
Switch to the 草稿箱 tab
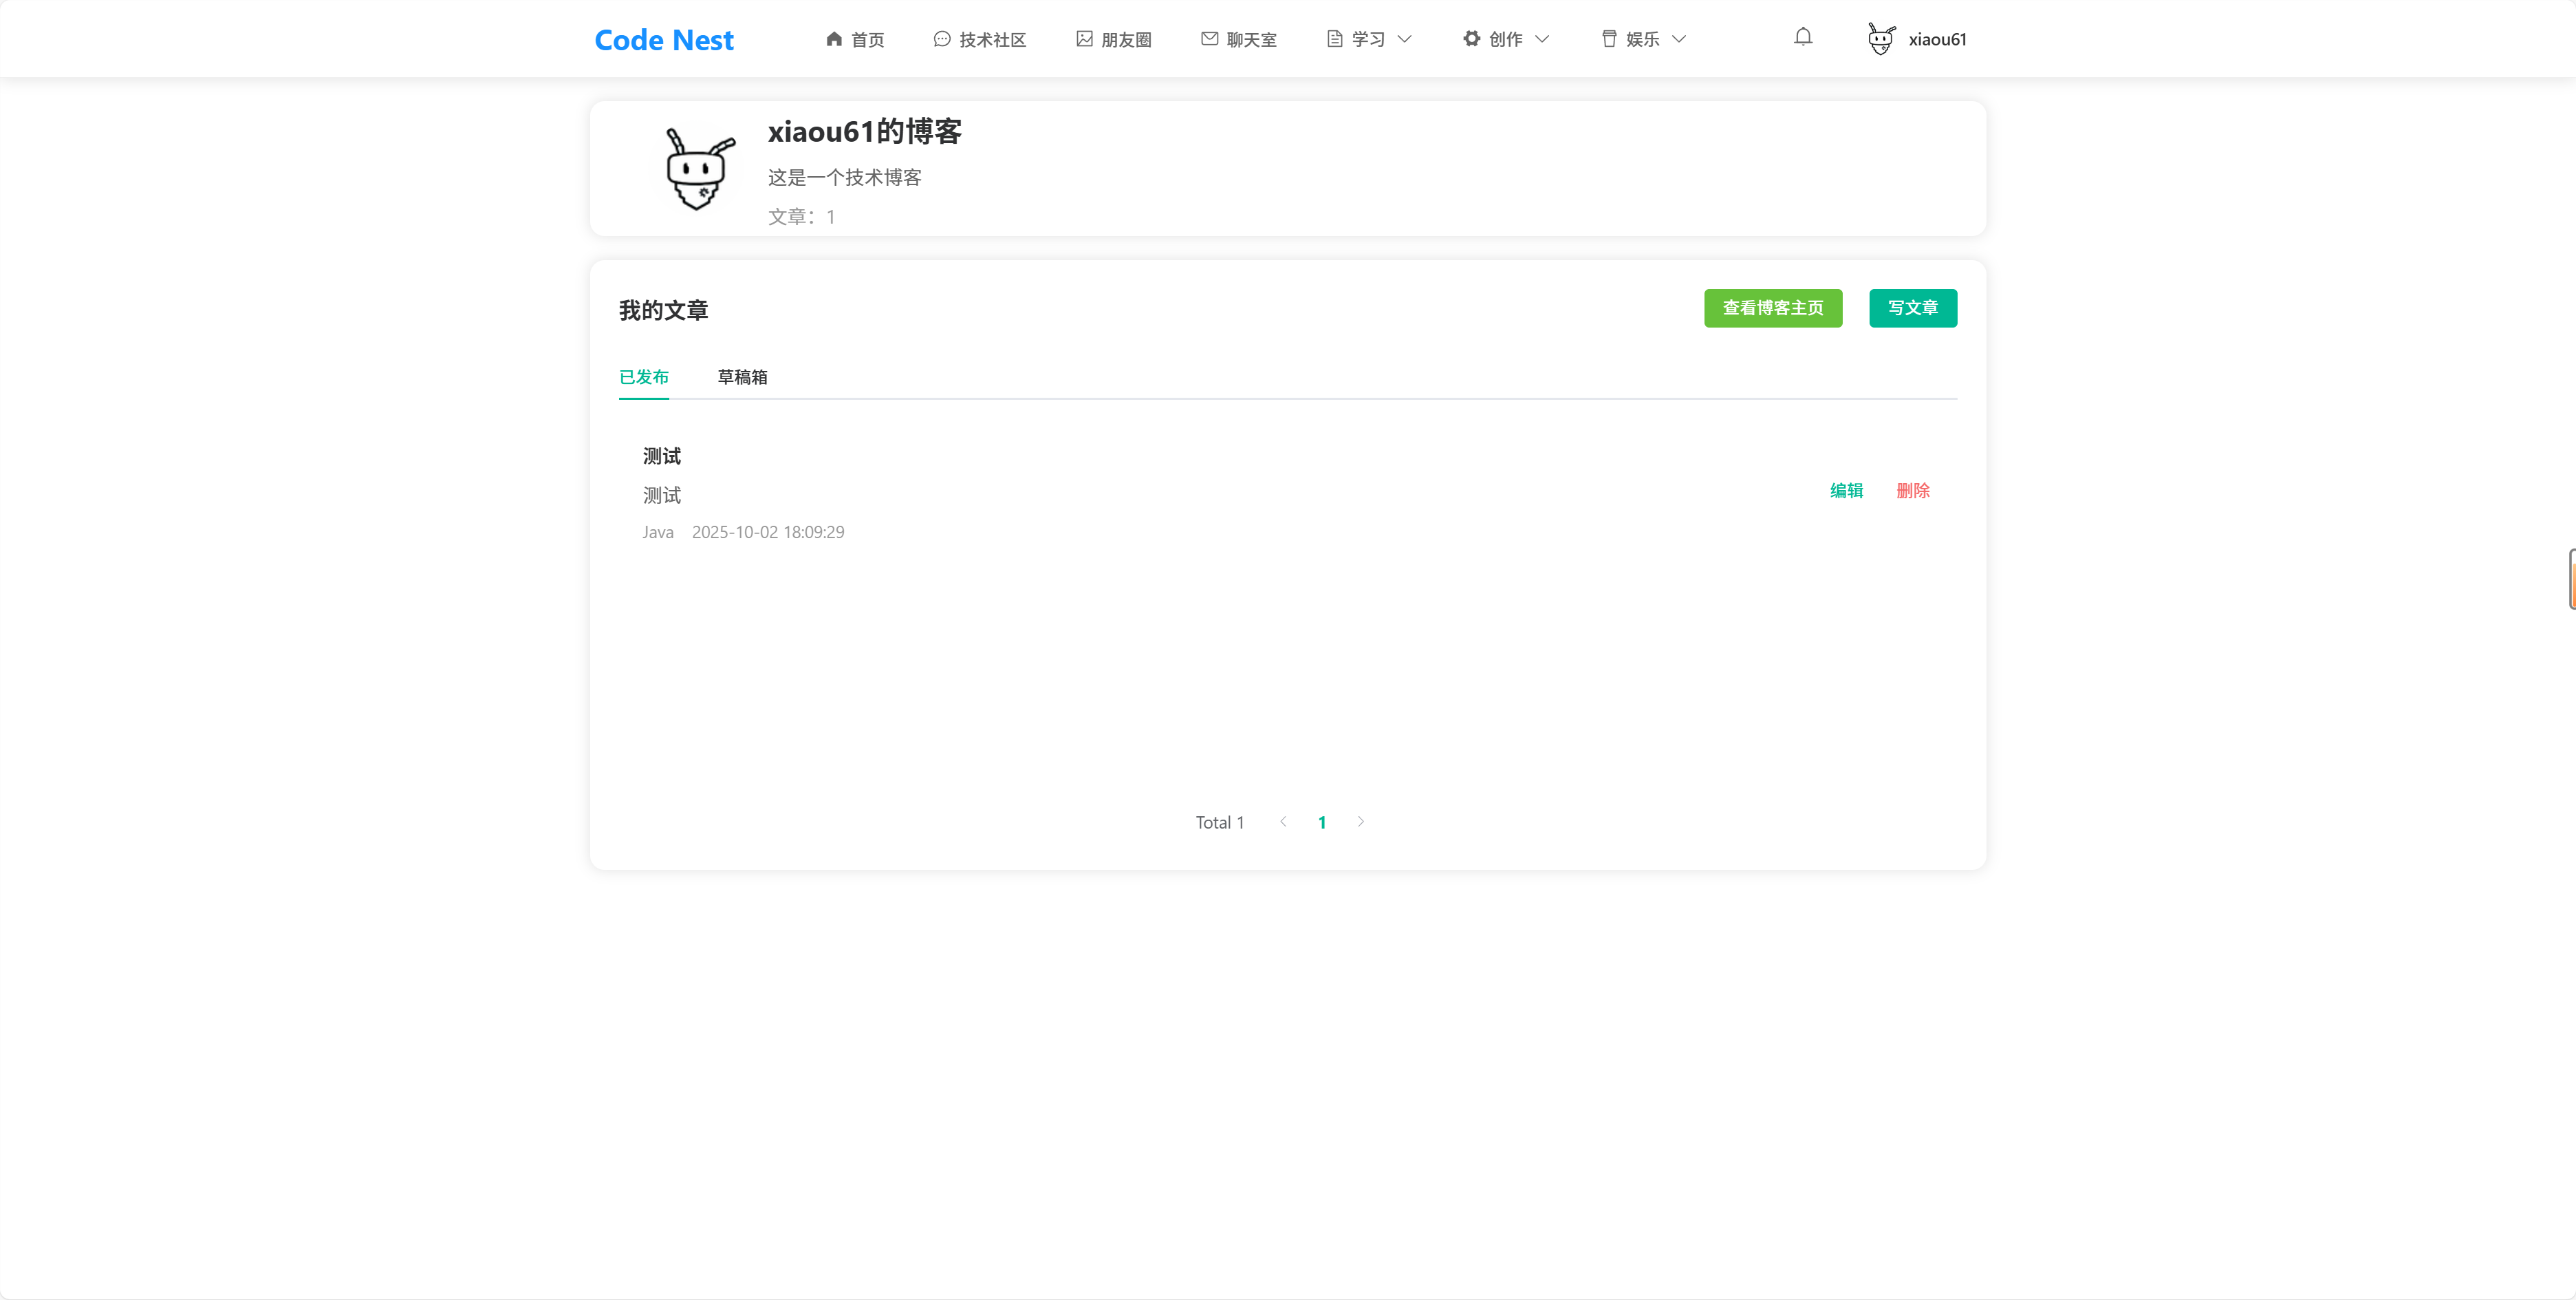click(x=742, y=377)
